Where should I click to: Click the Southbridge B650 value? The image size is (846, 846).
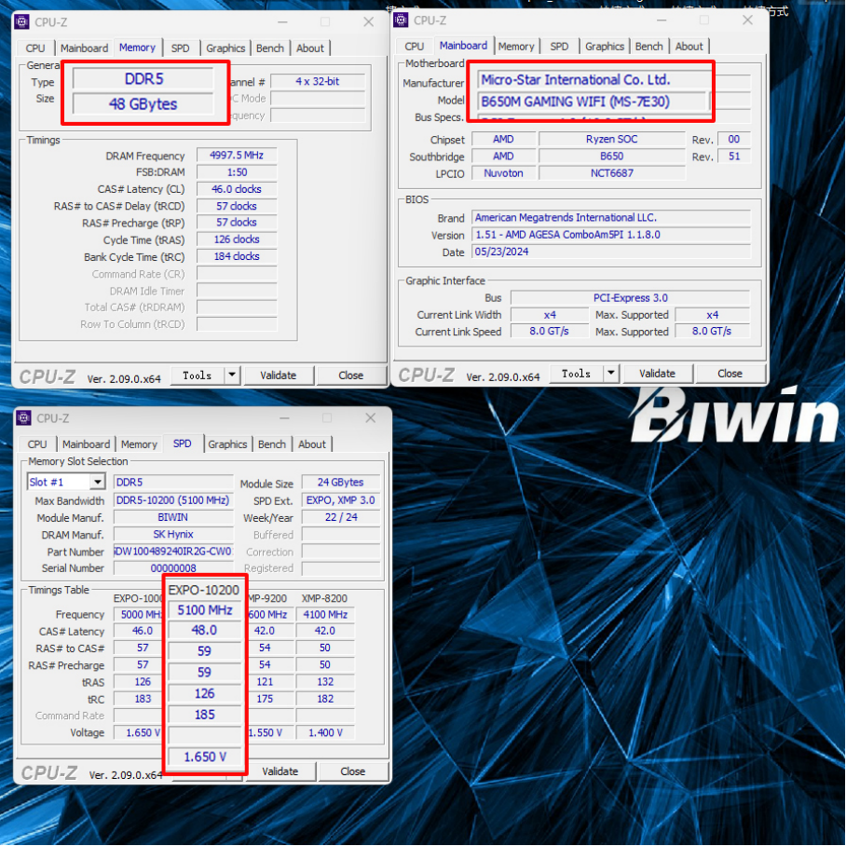(612, 157)
